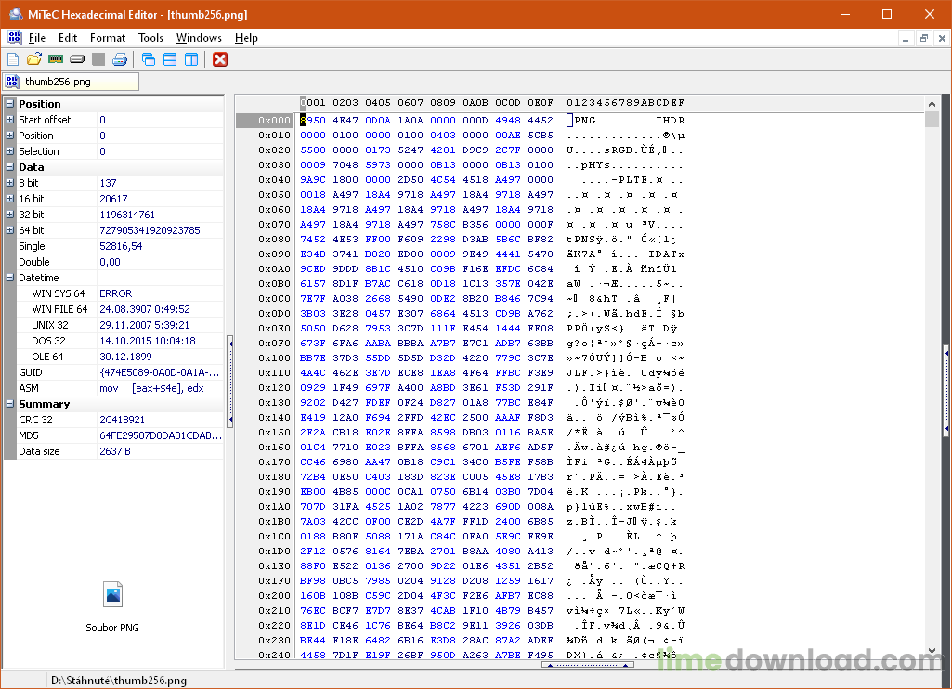Click the Tile vertically icon

(x=191, y=59)
